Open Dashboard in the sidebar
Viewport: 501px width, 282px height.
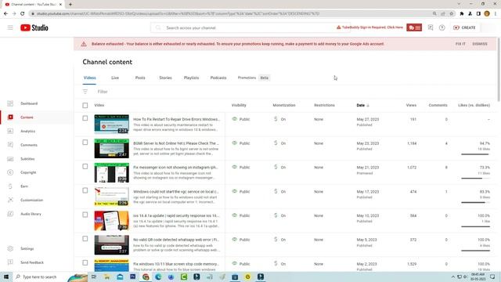click(29, 103)
